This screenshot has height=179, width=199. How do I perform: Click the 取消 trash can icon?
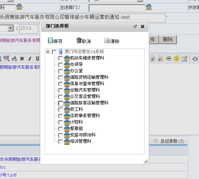[79, 40]
